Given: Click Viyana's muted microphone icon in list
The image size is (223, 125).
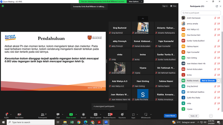Looking at the screenshot, I should [218, 109].
